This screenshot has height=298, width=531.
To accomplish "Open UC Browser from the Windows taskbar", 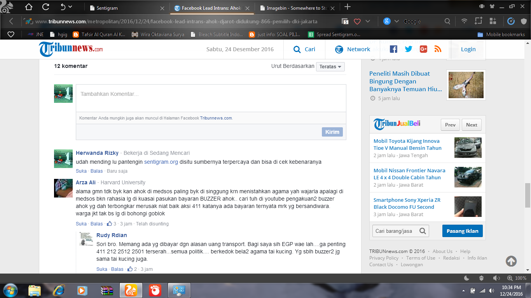I will 131,290.
